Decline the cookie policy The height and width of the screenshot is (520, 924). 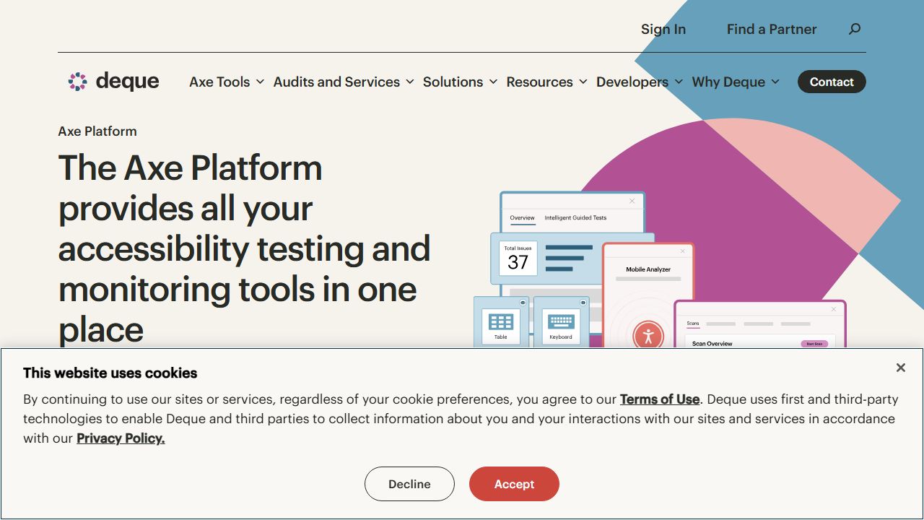[x=409, y=484]
